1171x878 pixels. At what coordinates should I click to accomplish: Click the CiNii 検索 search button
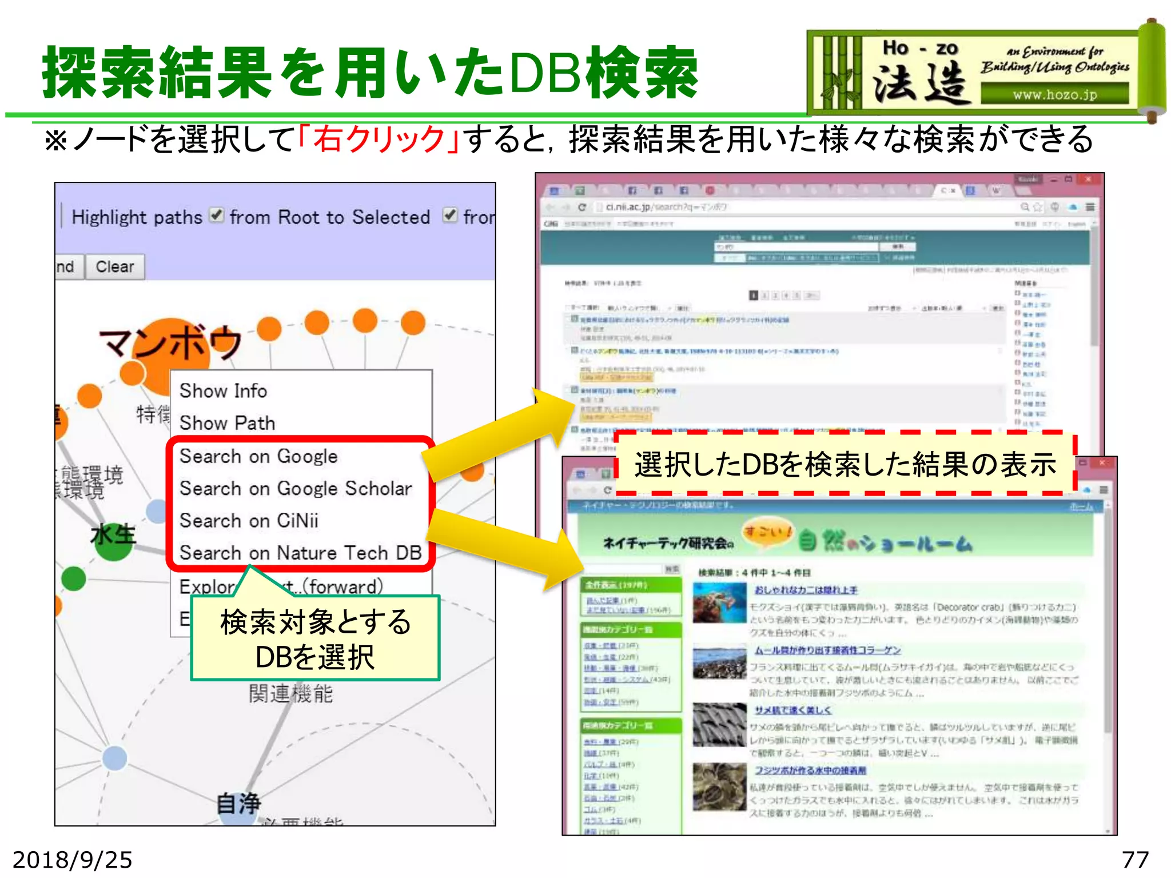(x=898, y=246)
